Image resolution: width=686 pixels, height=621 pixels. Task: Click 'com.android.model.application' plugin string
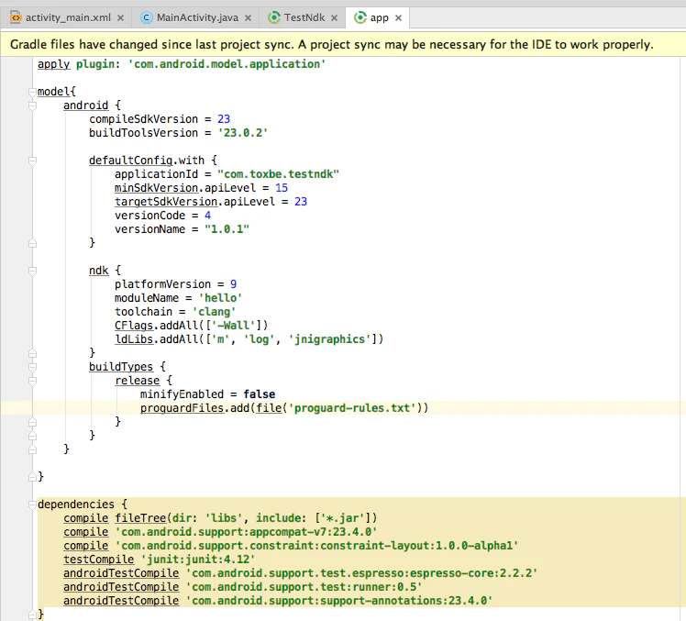pos(227,64)
